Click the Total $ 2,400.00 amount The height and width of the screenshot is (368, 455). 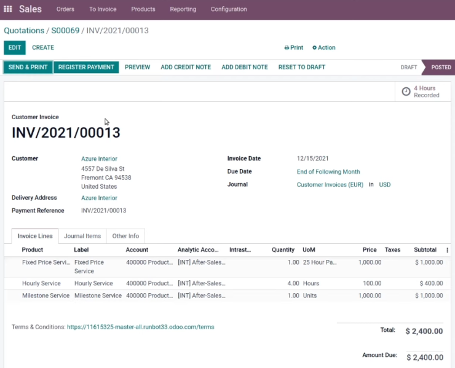tap(424, 331)
